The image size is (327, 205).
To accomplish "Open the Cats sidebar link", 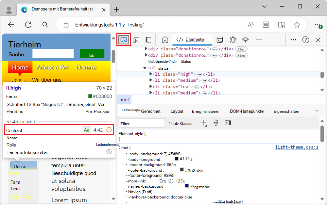I will point(15,174).
